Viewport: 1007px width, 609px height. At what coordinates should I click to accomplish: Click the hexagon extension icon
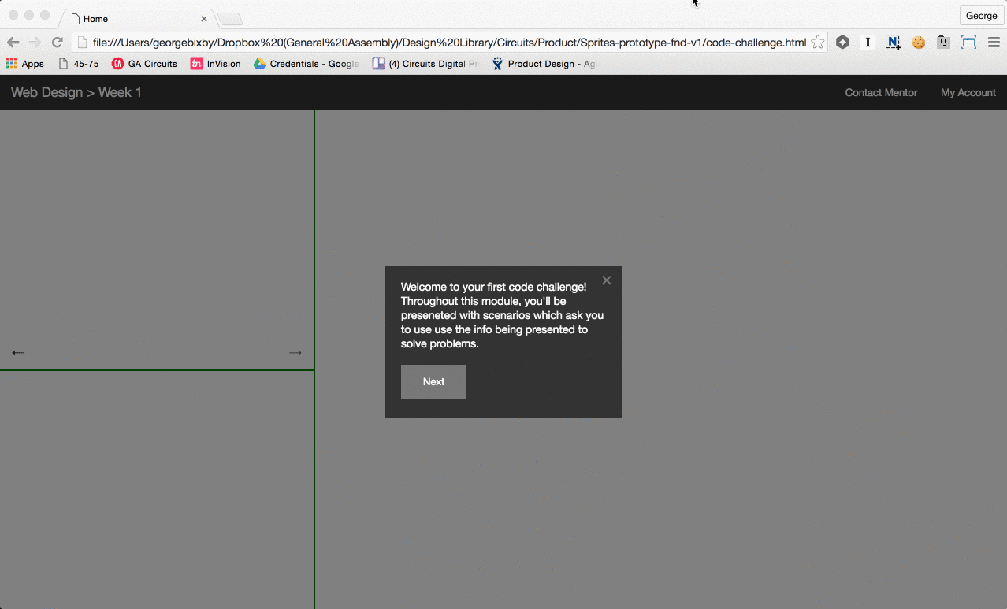[x=842, y=43]
